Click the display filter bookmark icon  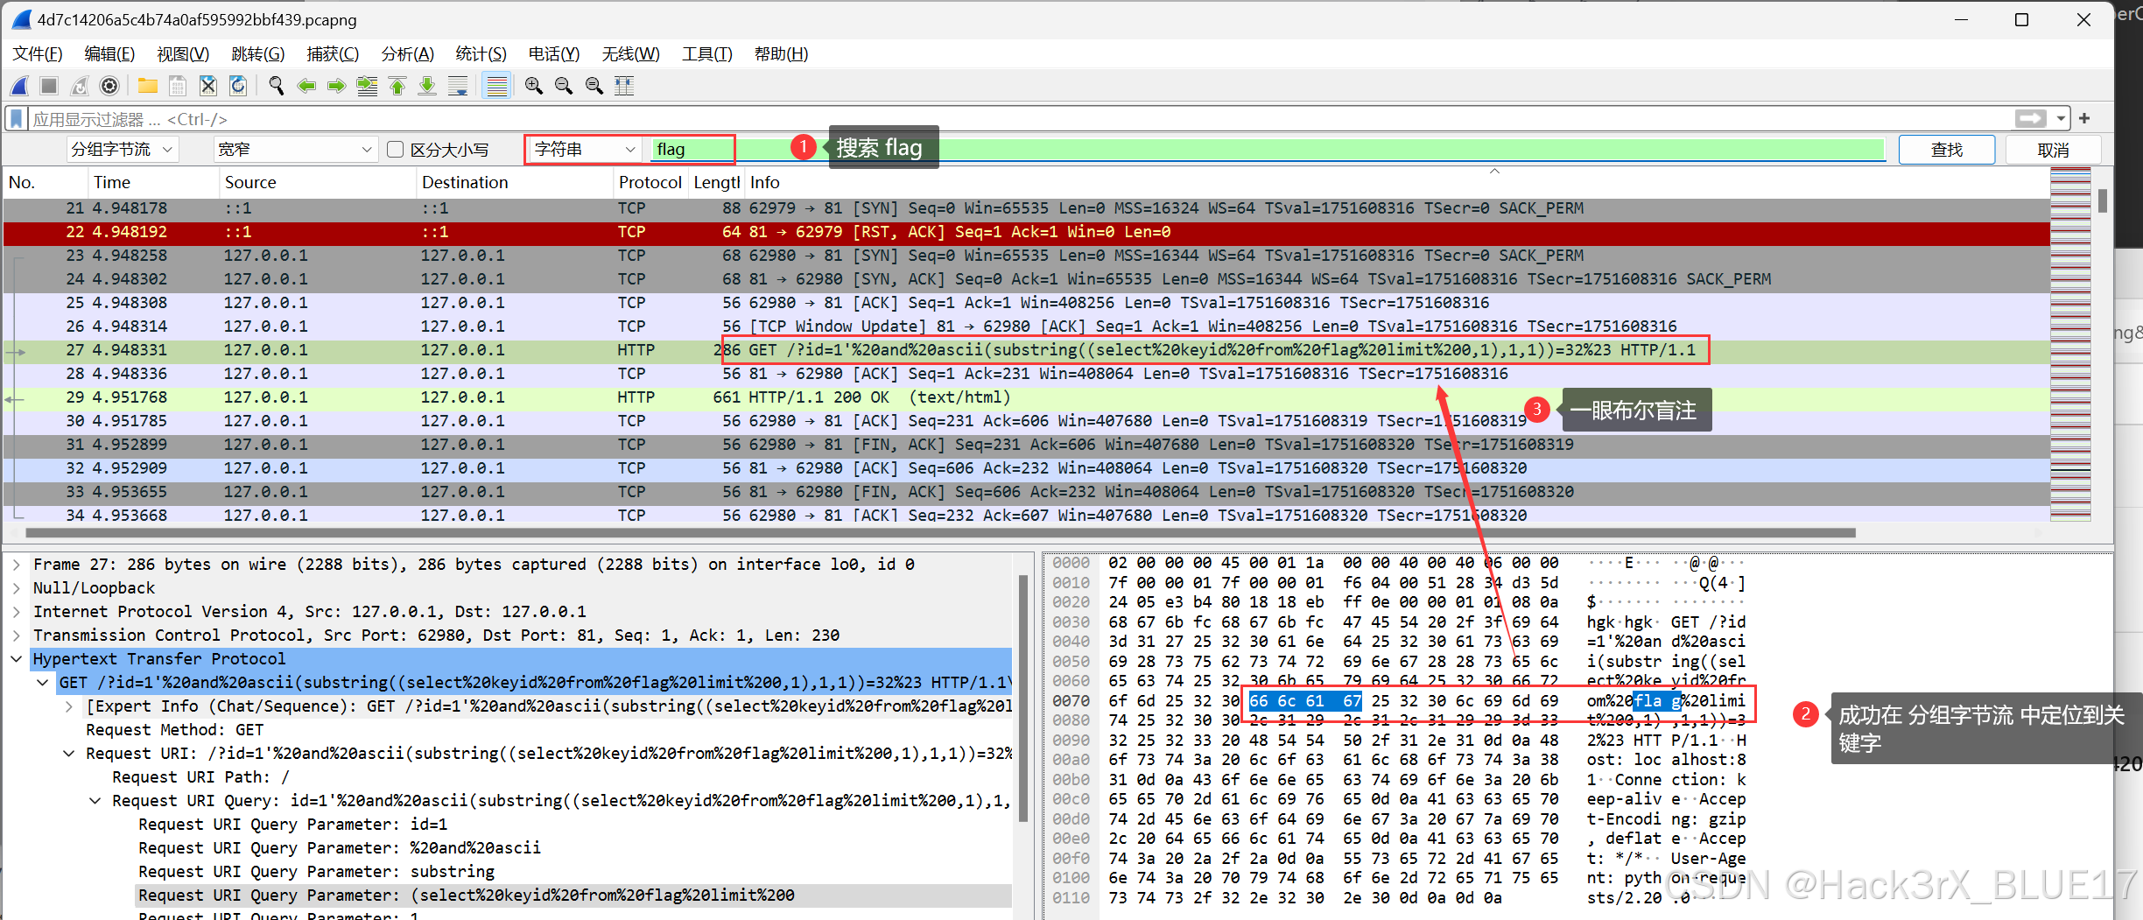click(17, 118)
